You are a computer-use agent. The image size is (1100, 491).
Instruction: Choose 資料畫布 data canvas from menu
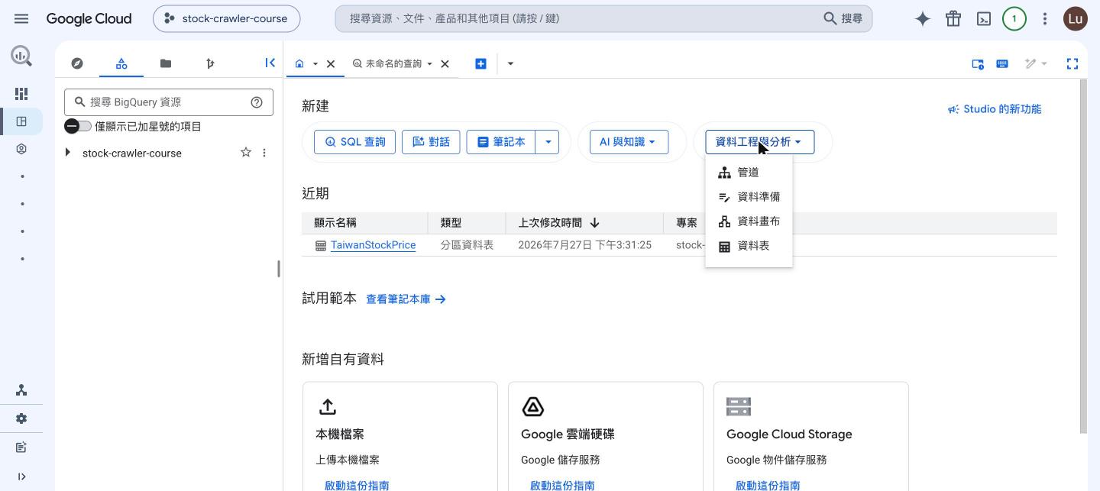tap(749, 221)
